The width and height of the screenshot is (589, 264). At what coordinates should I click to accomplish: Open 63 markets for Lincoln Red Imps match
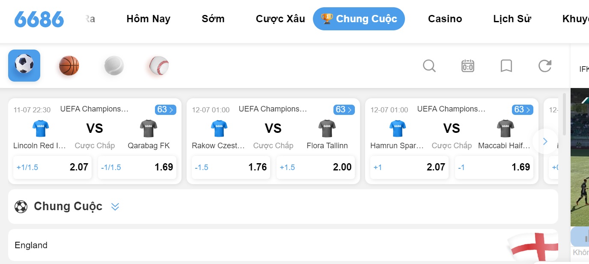pos(165,110)
